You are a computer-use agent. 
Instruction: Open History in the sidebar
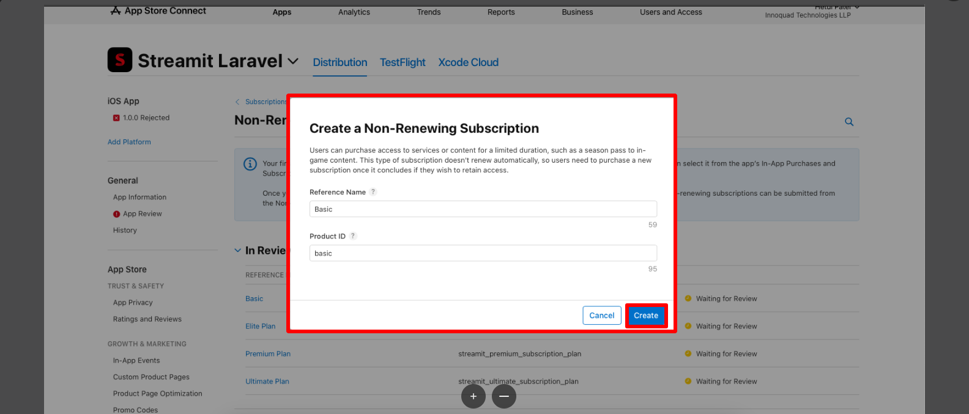(125, 231)
